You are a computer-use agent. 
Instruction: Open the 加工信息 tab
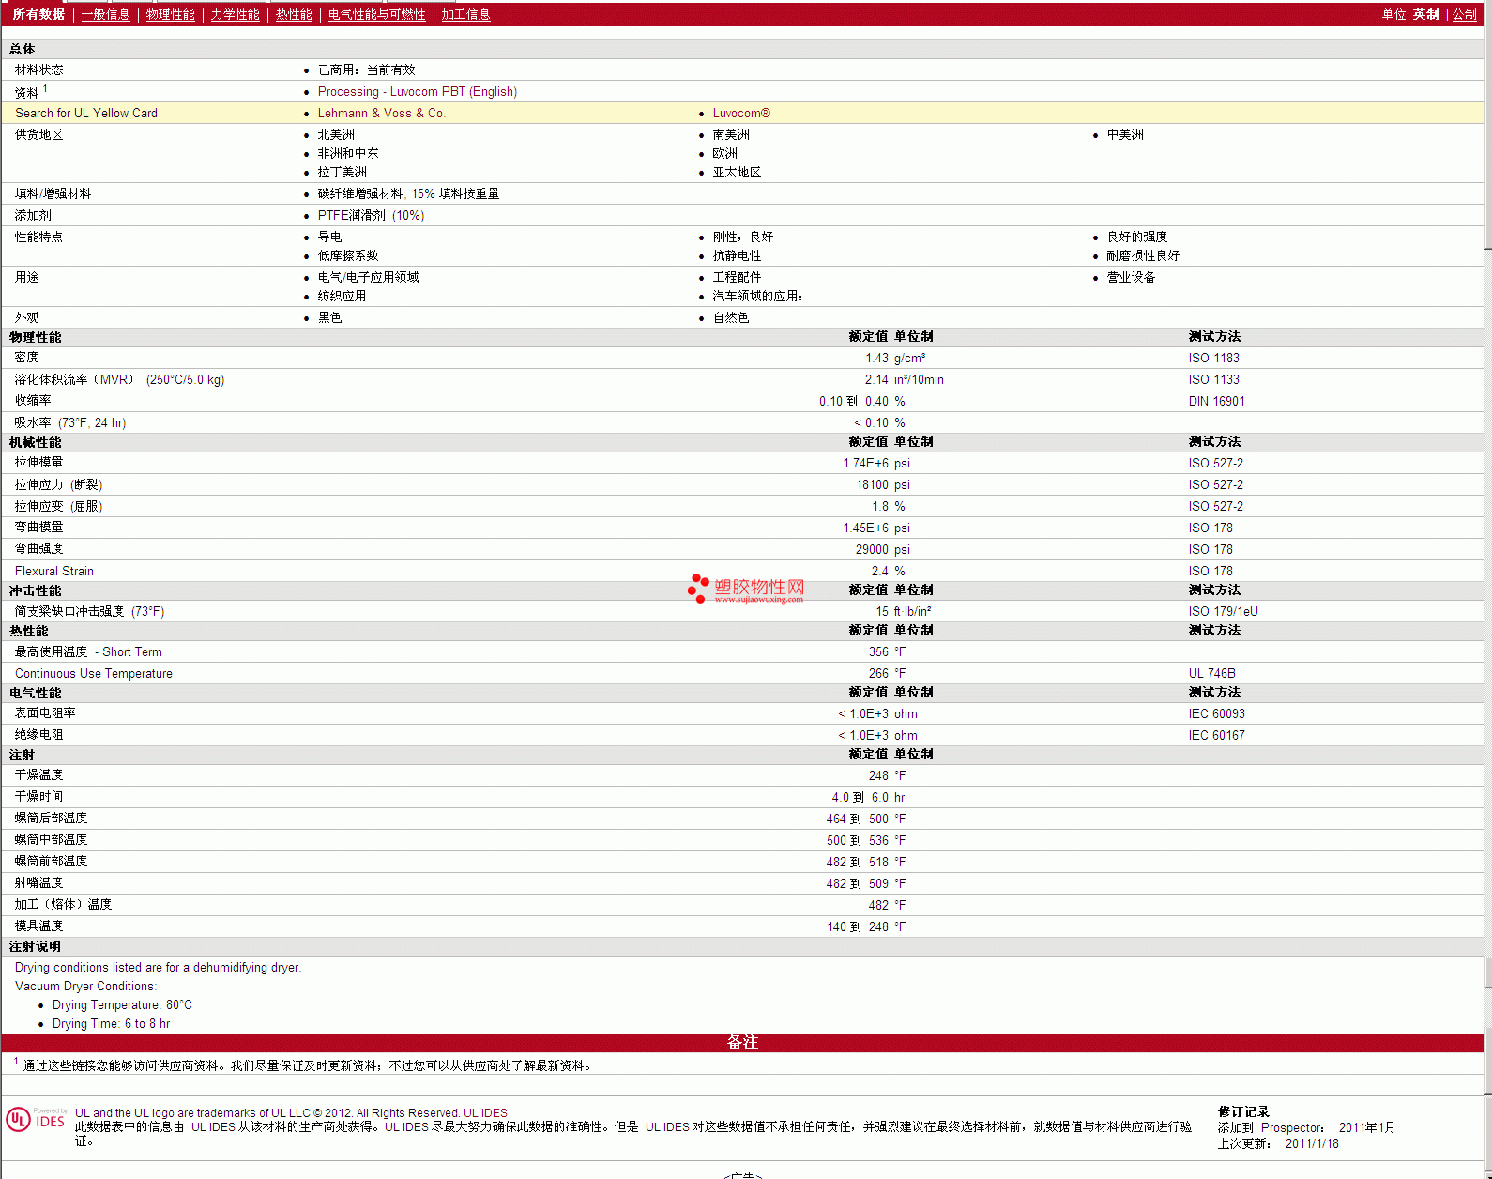point(465,14)
